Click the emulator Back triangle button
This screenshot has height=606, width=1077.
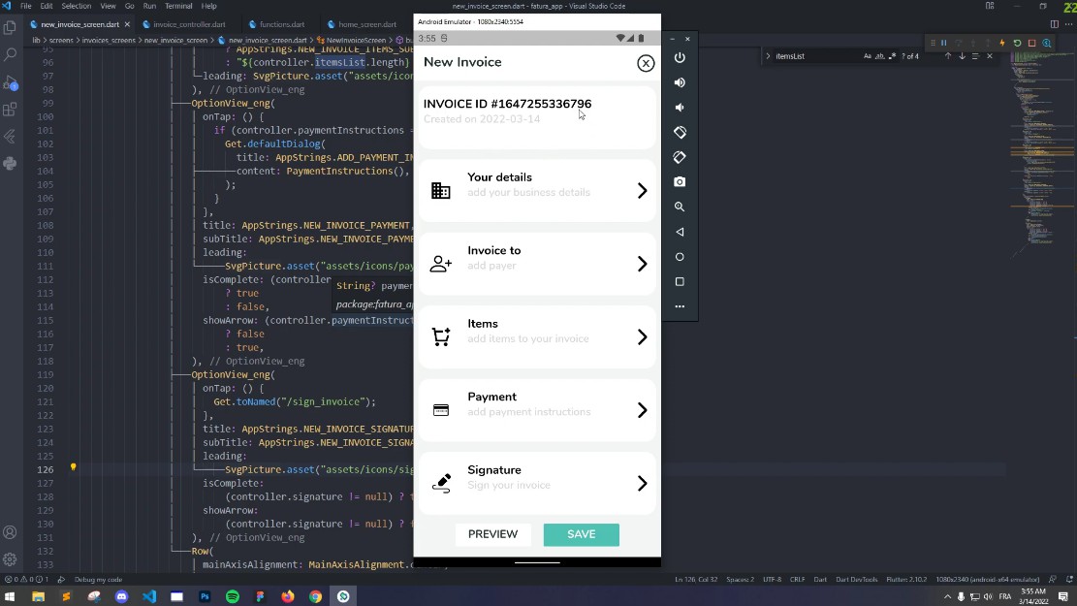[x=680, y=232]
